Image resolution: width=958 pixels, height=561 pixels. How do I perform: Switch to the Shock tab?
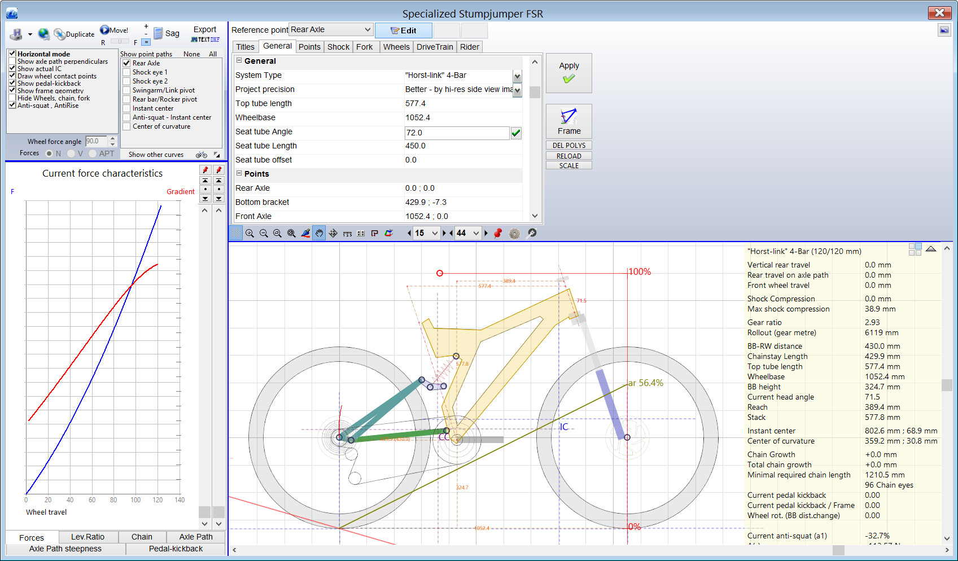[338, 47]
